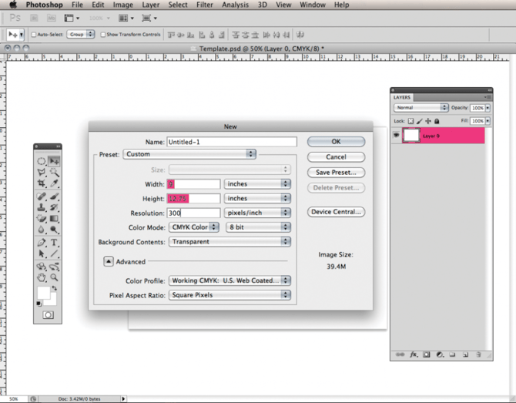The height and width of the screenshot is (403, 516).
Task: Select the Eyedropper tool
Action: tap(54, 183)
